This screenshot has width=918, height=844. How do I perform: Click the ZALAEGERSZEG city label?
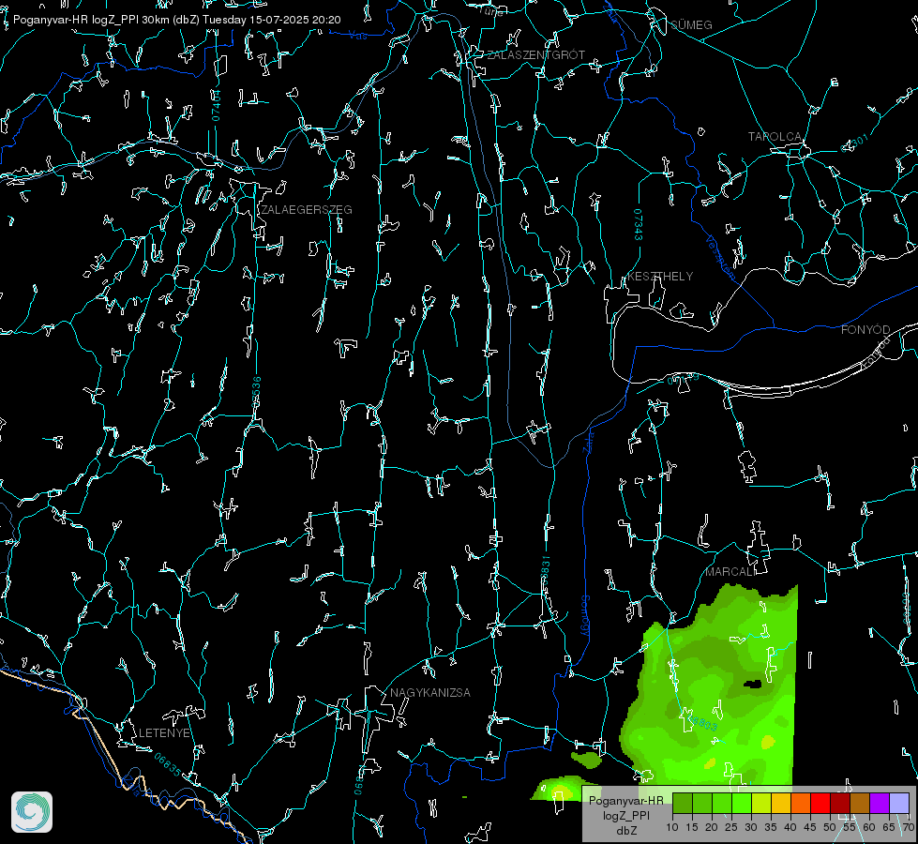tap(307, 210)
